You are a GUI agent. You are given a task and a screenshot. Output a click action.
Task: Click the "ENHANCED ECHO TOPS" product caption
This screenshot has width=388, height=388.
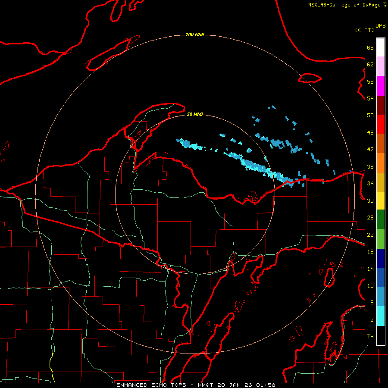pyautogui.click(x=151, y=385)
